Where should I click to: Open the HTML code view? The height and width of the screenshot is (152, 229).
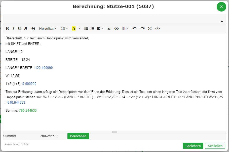point(157,29)
